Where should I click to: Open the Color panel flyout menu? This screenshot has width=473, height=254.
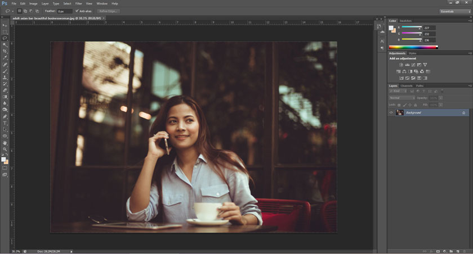click(x=470, y=21)
